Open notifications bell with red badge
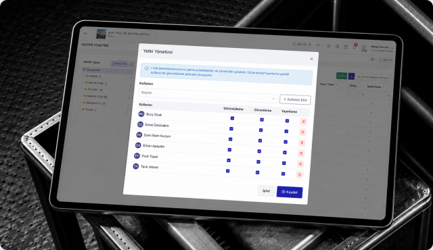This screenshot has height=250, width=433. click(355, 47)
